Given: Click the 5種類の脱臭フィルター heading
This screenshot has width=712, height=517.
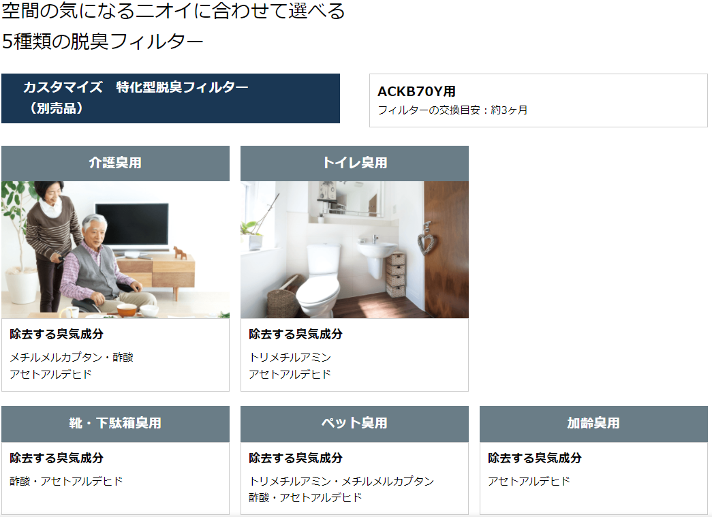Looking at the screenshot, I should [x=102, y=42].
